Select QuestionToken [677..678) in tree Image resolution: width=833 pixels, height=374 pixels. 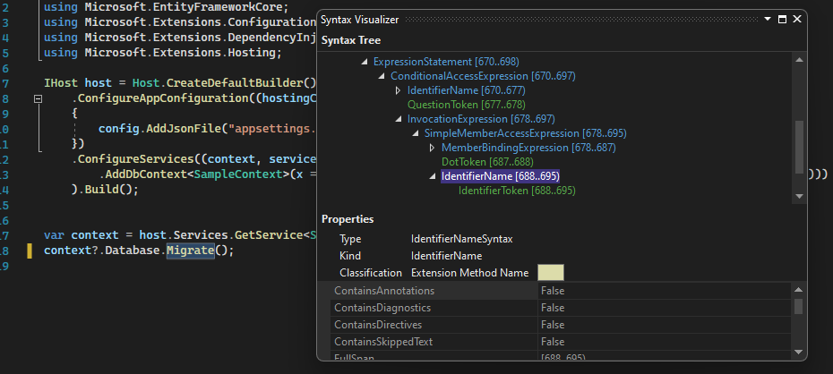click(467, 105)
